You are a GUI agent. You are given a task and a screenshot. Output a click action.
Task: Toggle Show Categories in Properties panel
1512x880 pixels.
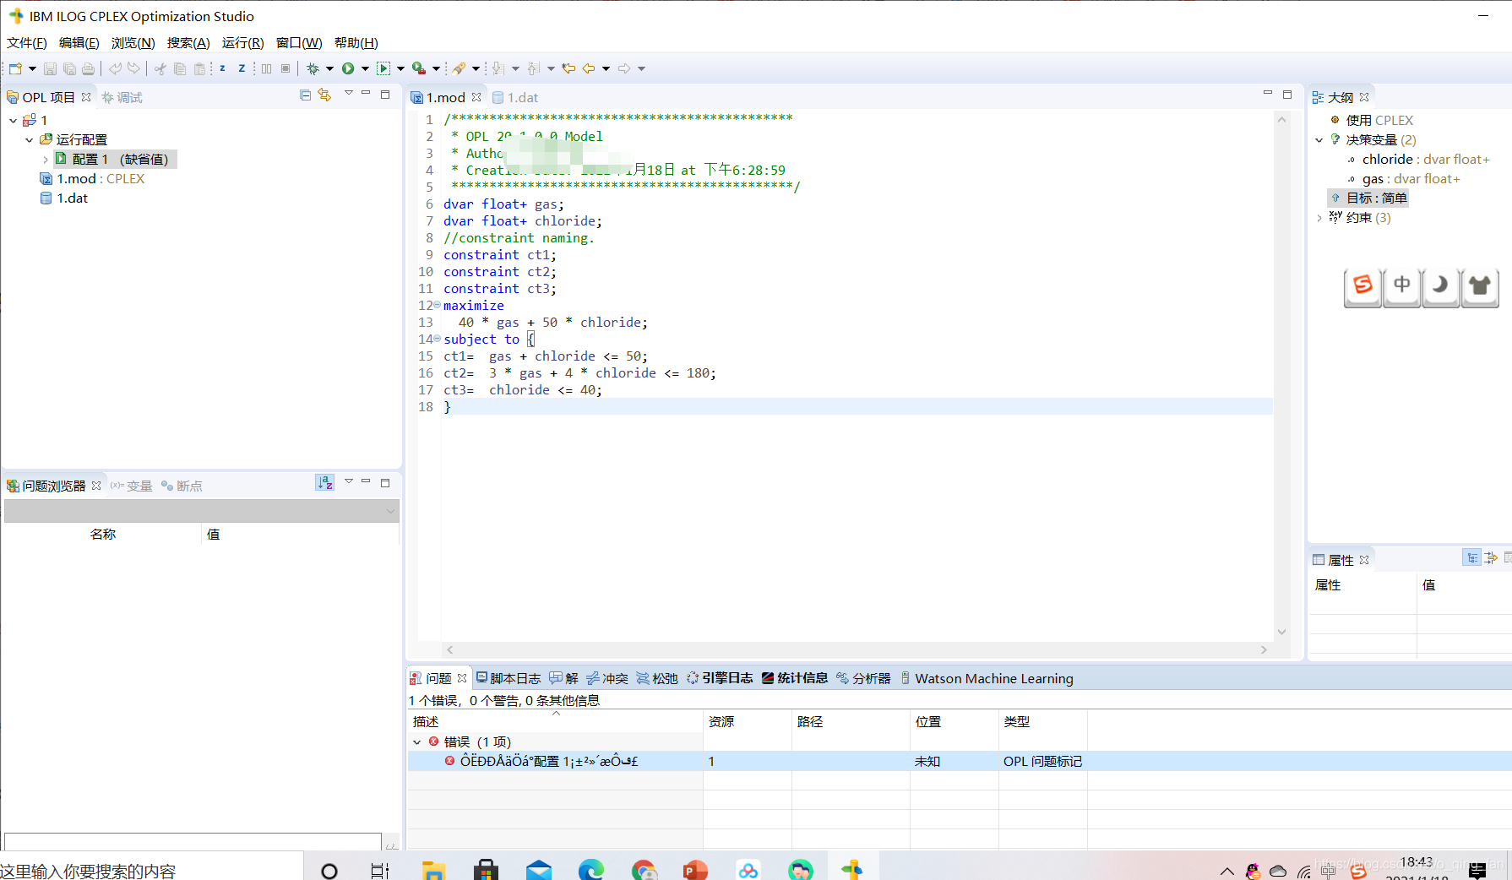[x=1472, y=558]
